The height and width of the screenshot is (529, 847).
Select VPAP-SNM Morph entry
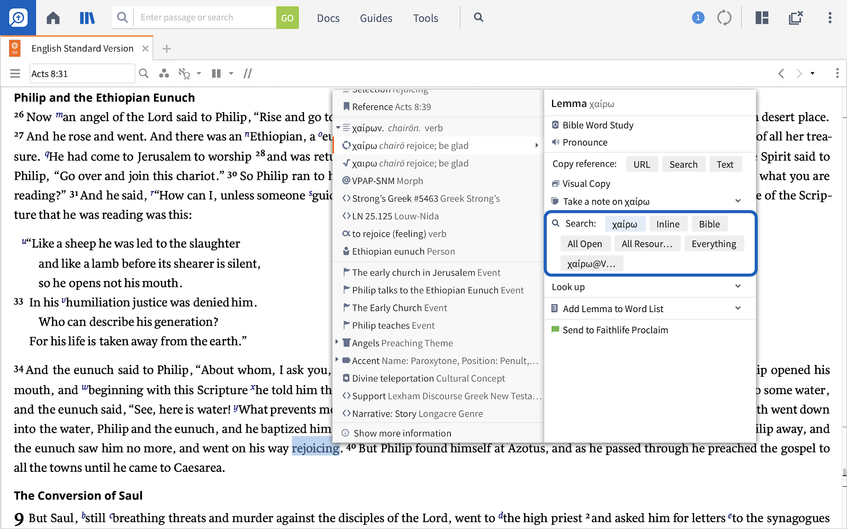(x=438, y=181)
